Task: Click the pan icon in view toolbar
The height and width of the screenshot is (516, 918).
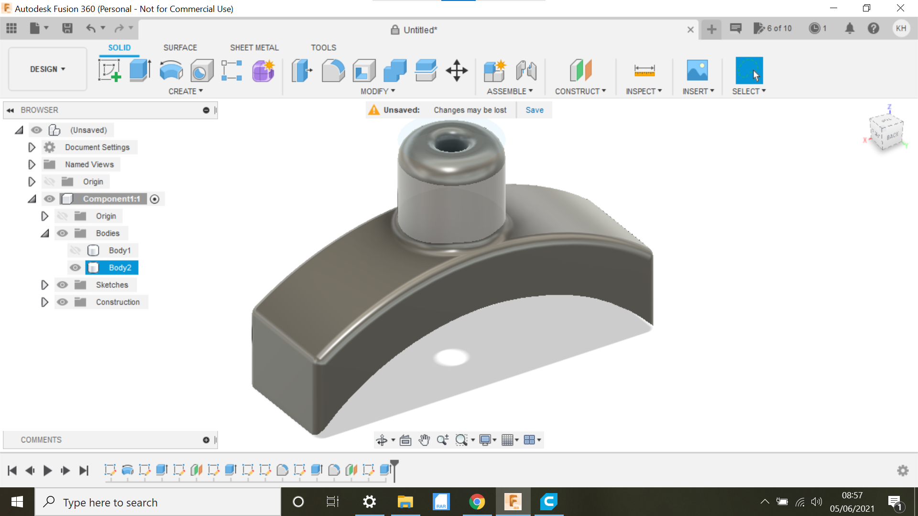Action: [424, 440]
